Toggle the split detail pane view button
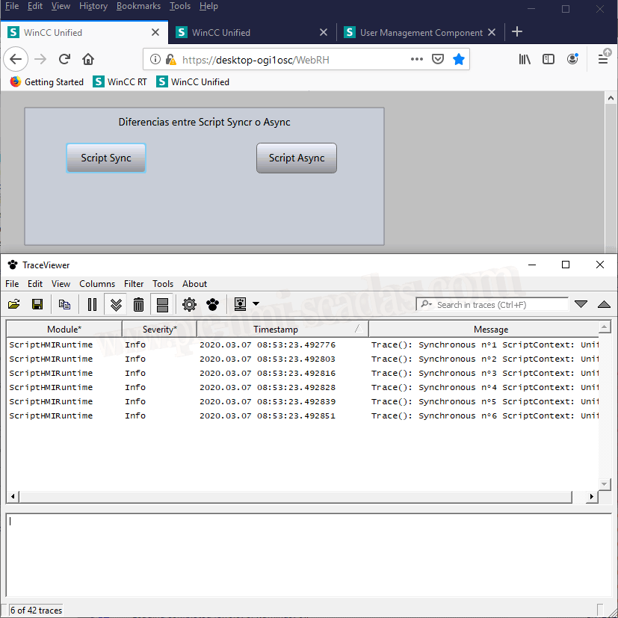The height and width of the screenshot is (618, 618). pos(162,304)
